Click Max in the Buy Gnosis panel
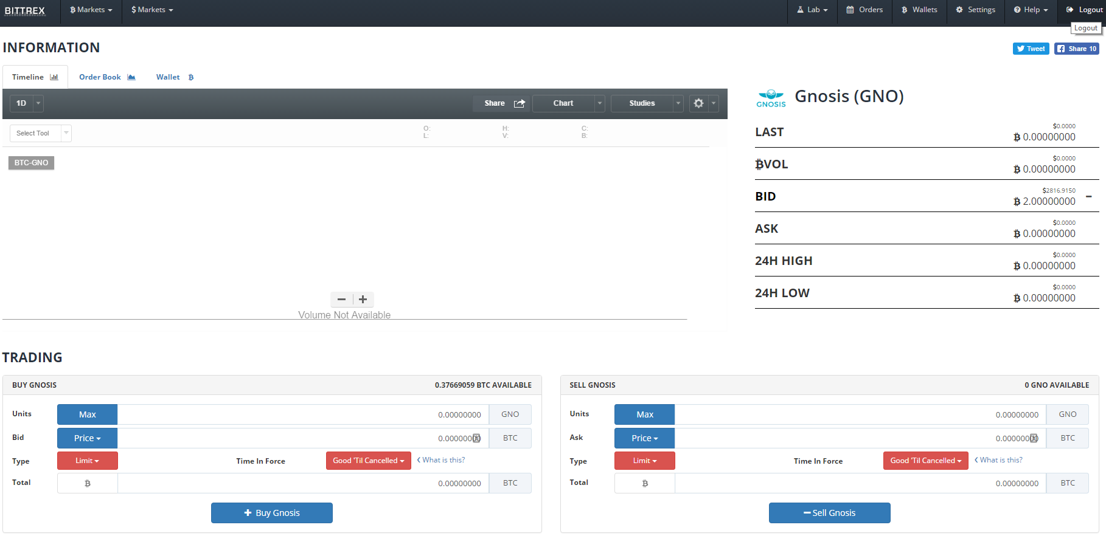Image resolution: width=1106 pixels, height=536 pixels. pos(88,414)
